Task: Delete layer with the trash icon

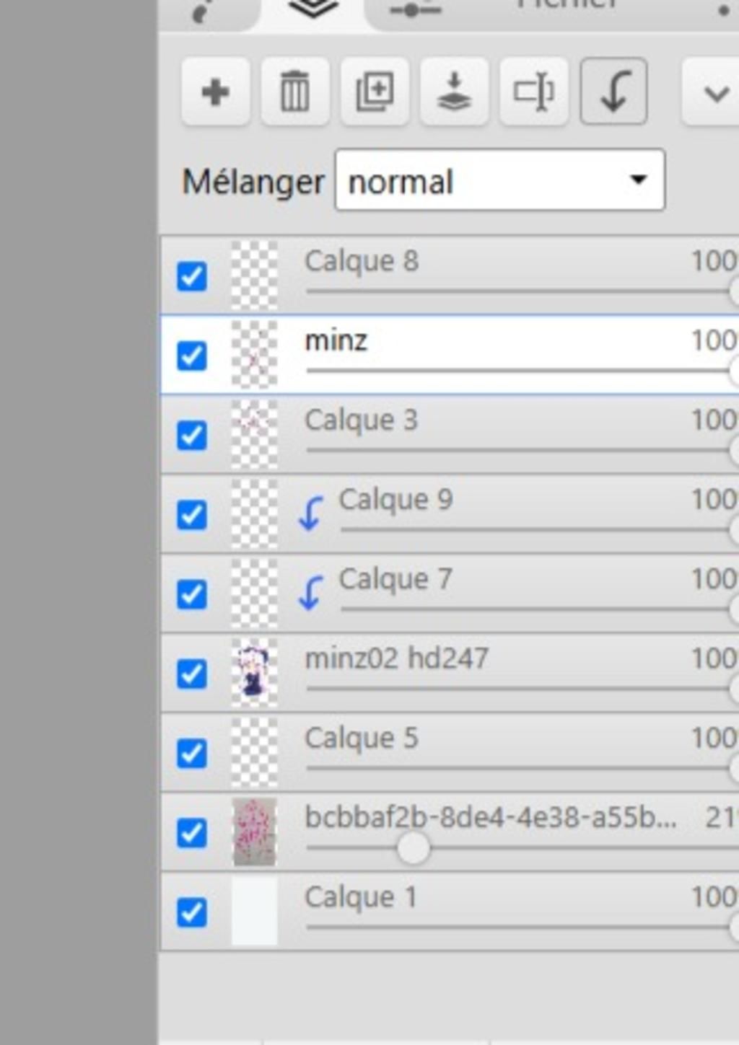Action: [295, 92]
